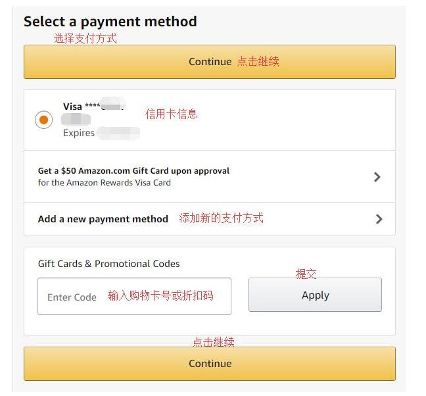
Task: Click the top Continue button
Action: pyautogui.click(x=209, y=62)
